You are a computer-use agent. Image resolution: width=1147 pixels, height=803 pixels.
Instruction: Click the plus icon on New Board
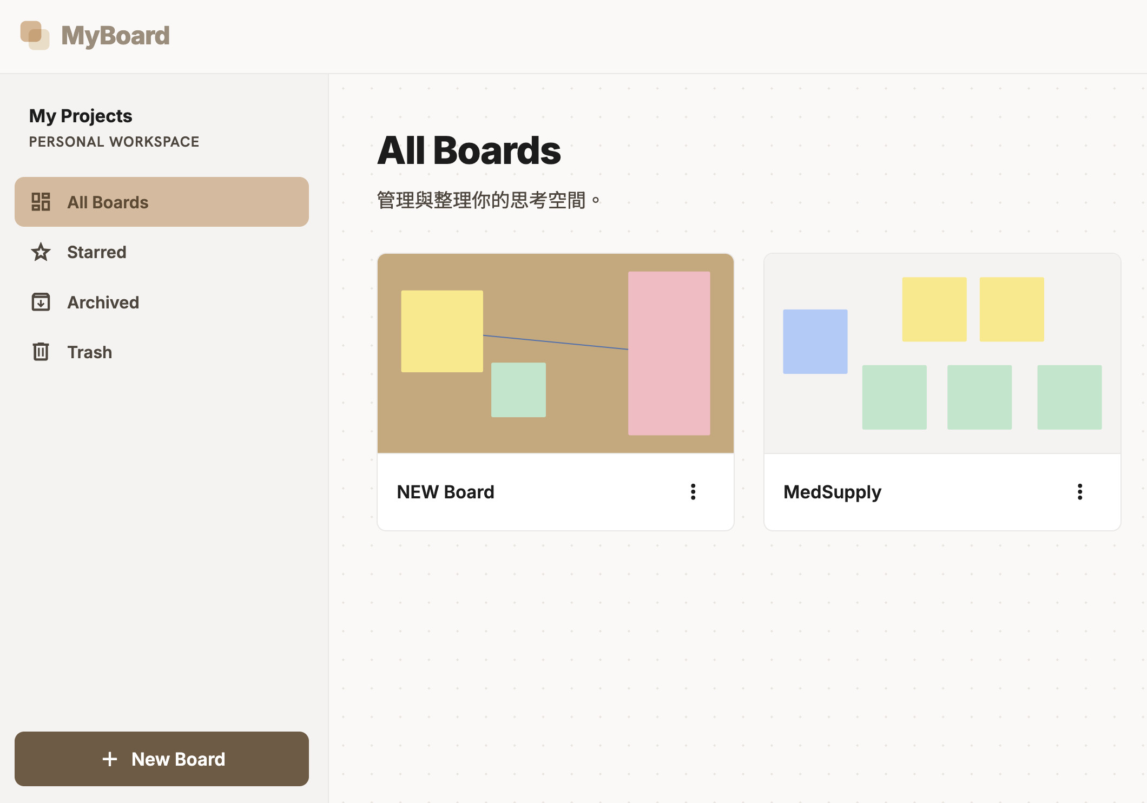pyautogui.click(x=110, y=759)
